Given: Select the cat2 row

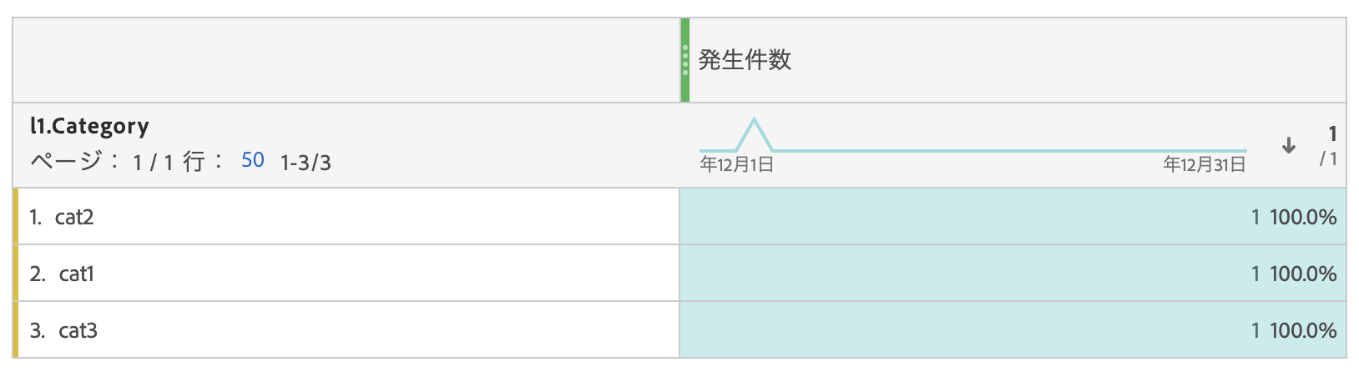Looking at the screenshot, I should (x=346, y=217).
